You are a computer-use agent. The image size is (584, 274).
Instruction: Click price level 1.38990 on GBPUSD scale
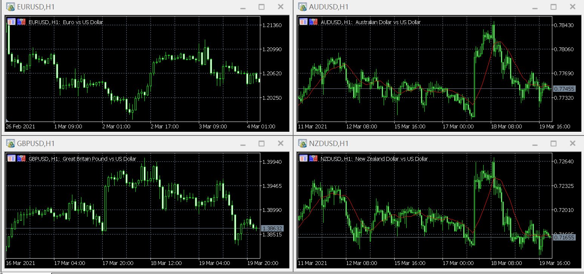tap(272, 210)
